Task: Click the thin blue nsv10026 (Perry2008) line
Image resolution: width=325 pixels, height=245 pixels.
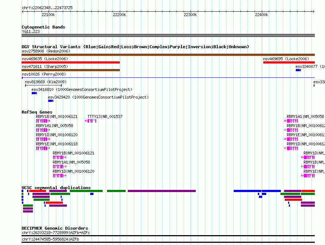Action: coord(168,78)
